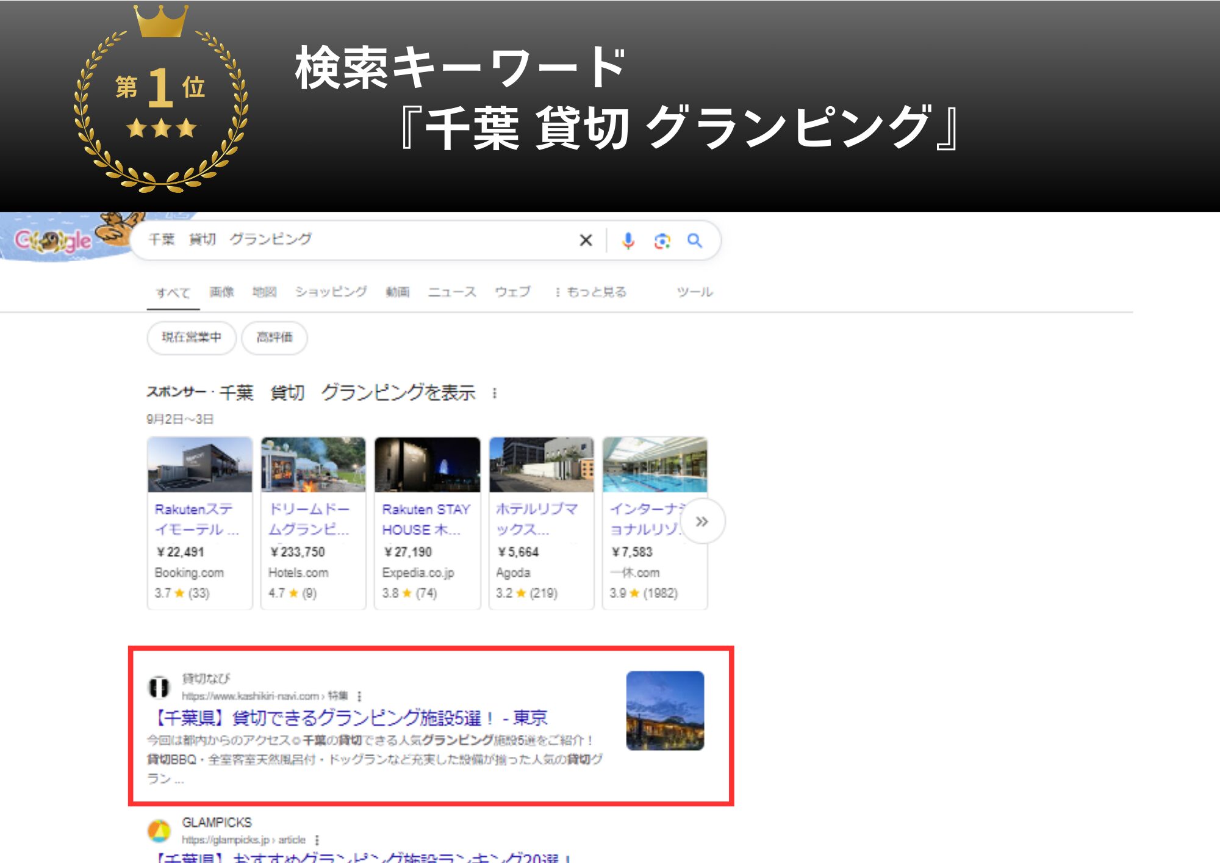Click the 3.7 star (33) rating

pyautogui.click(x=182, y=593)
